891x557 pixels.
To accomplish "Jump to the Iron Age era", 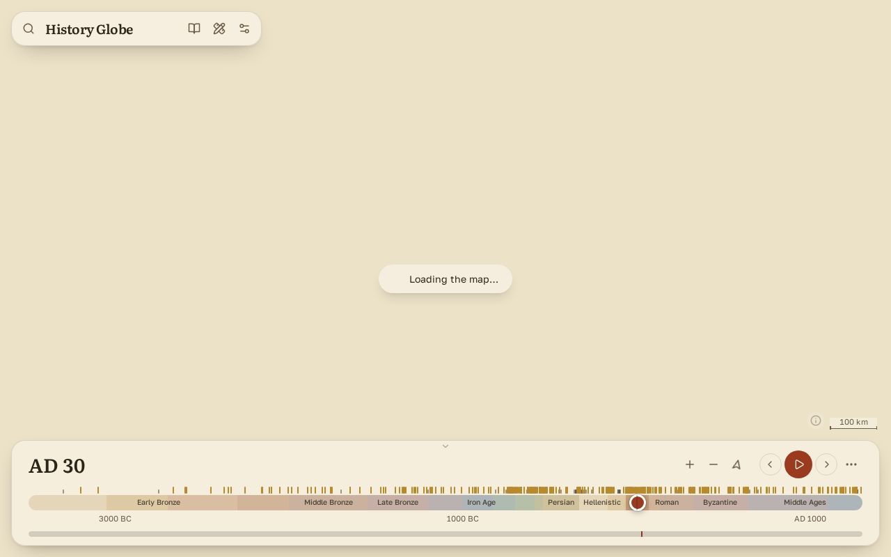I will 482,503.
